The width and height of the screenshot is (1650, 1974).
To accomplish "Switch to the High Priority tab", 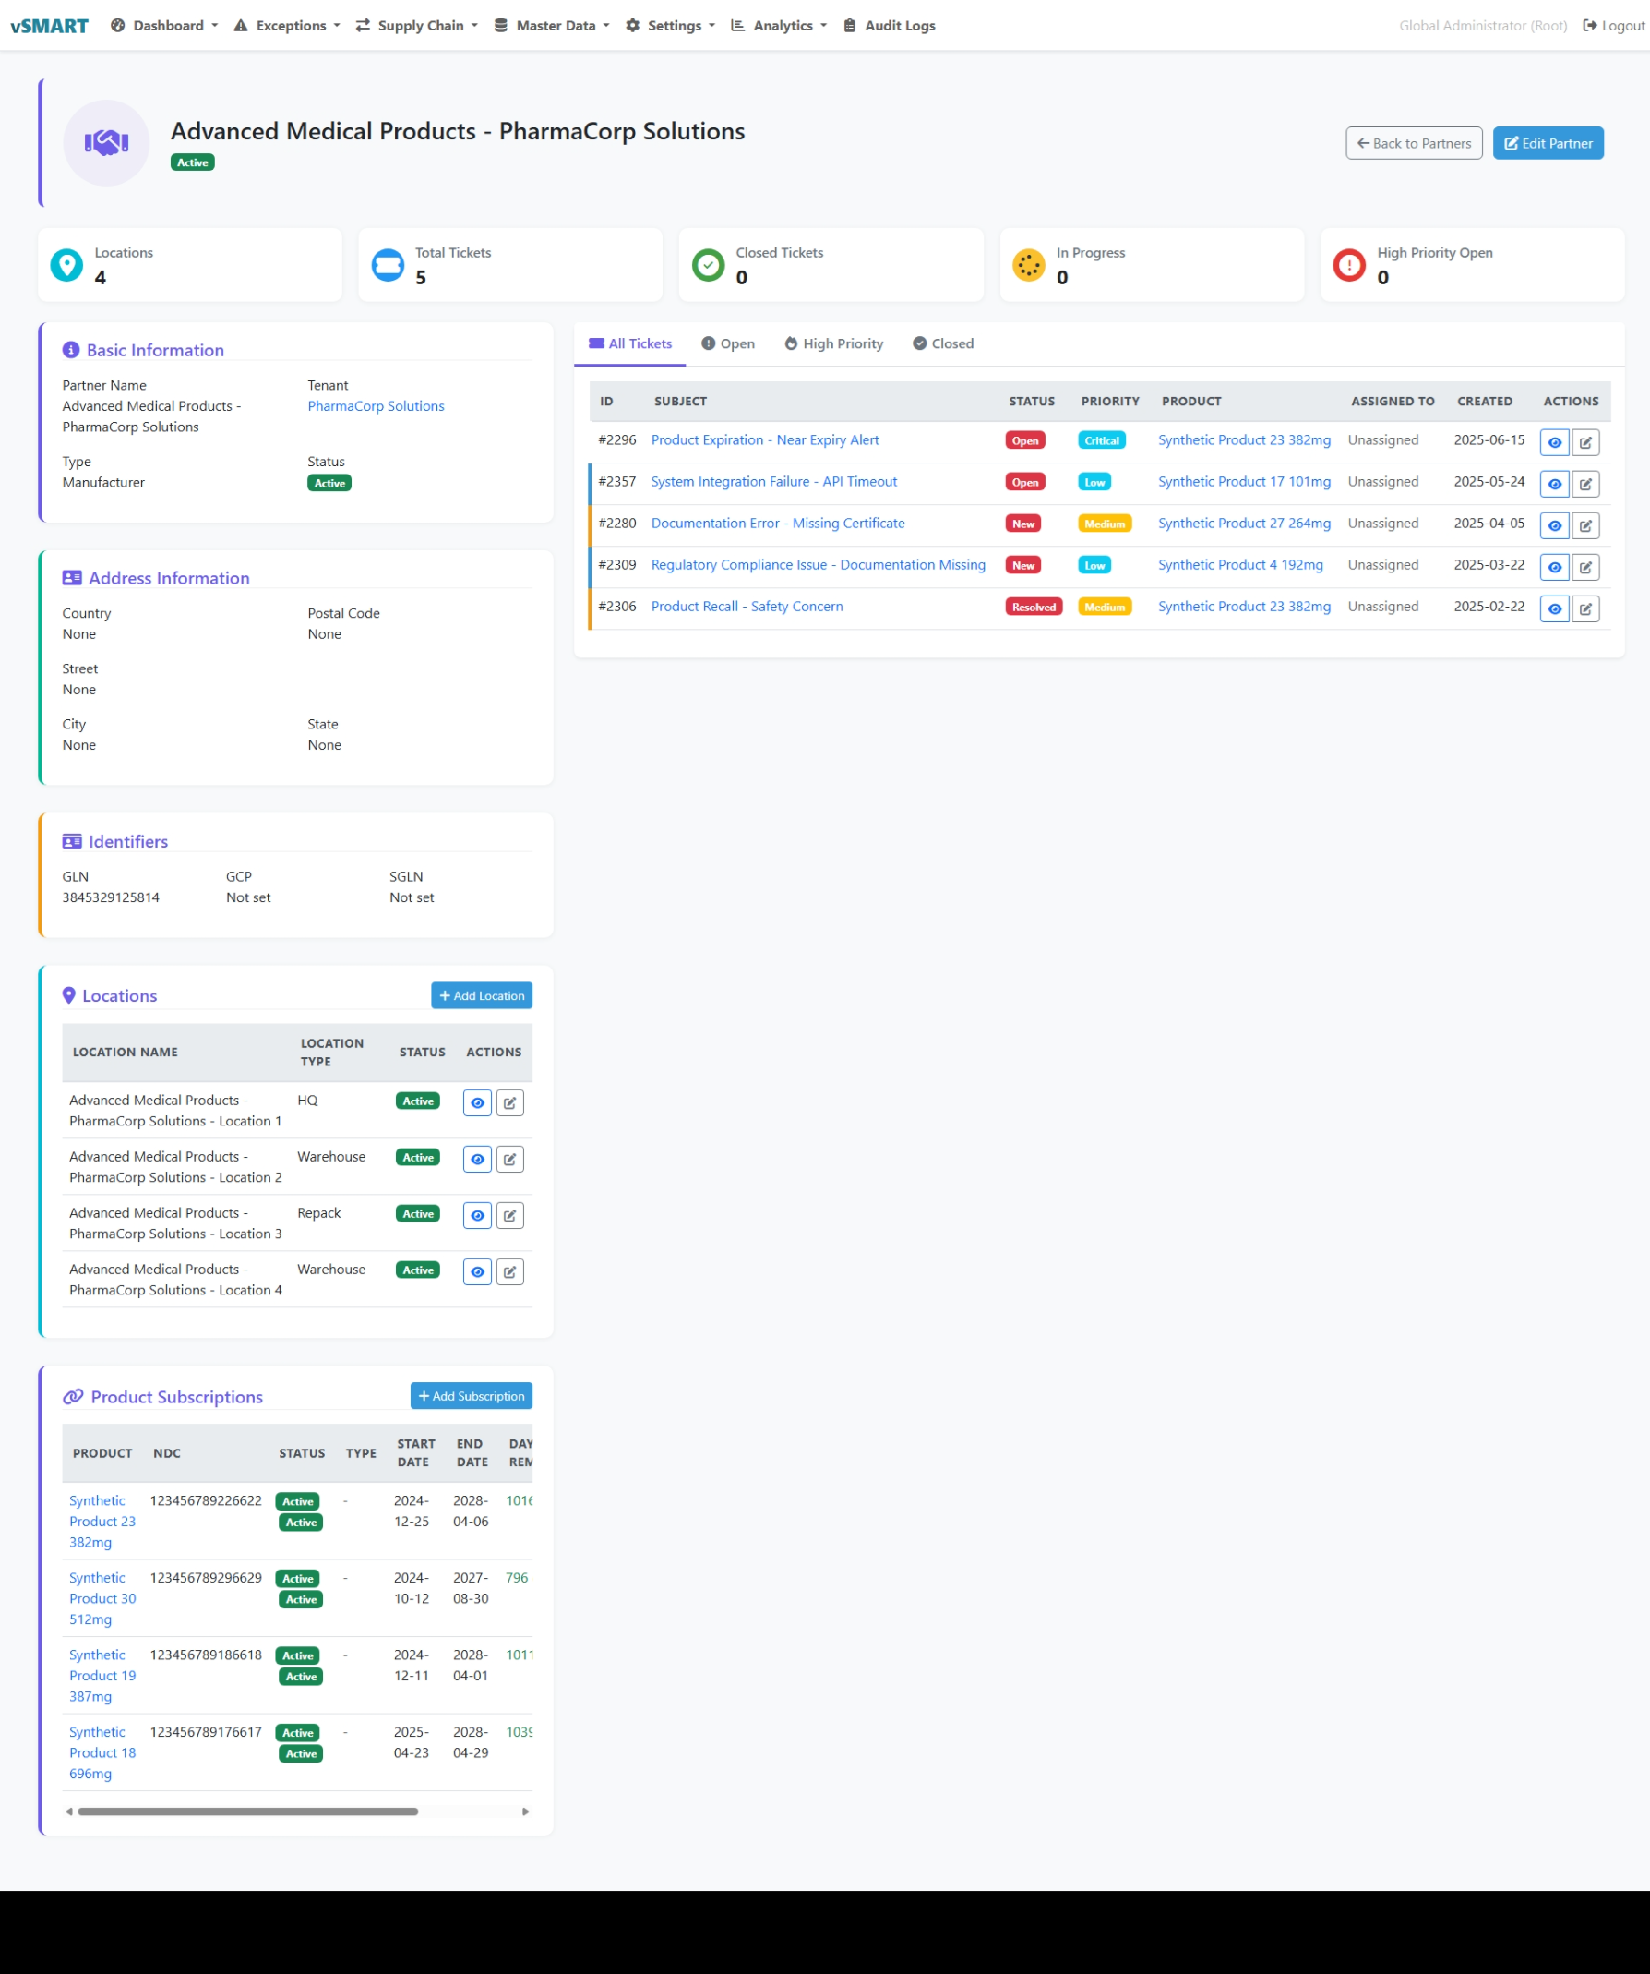I will (833, 344).
